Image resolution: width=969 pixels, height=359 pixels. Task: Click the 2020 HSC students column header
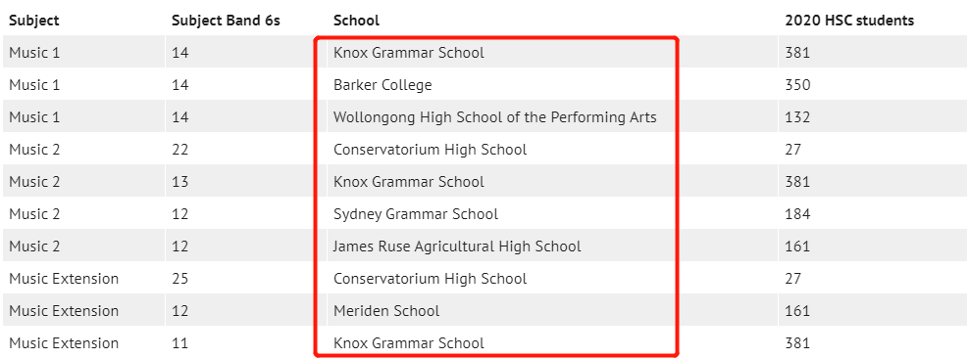(849, 21)
